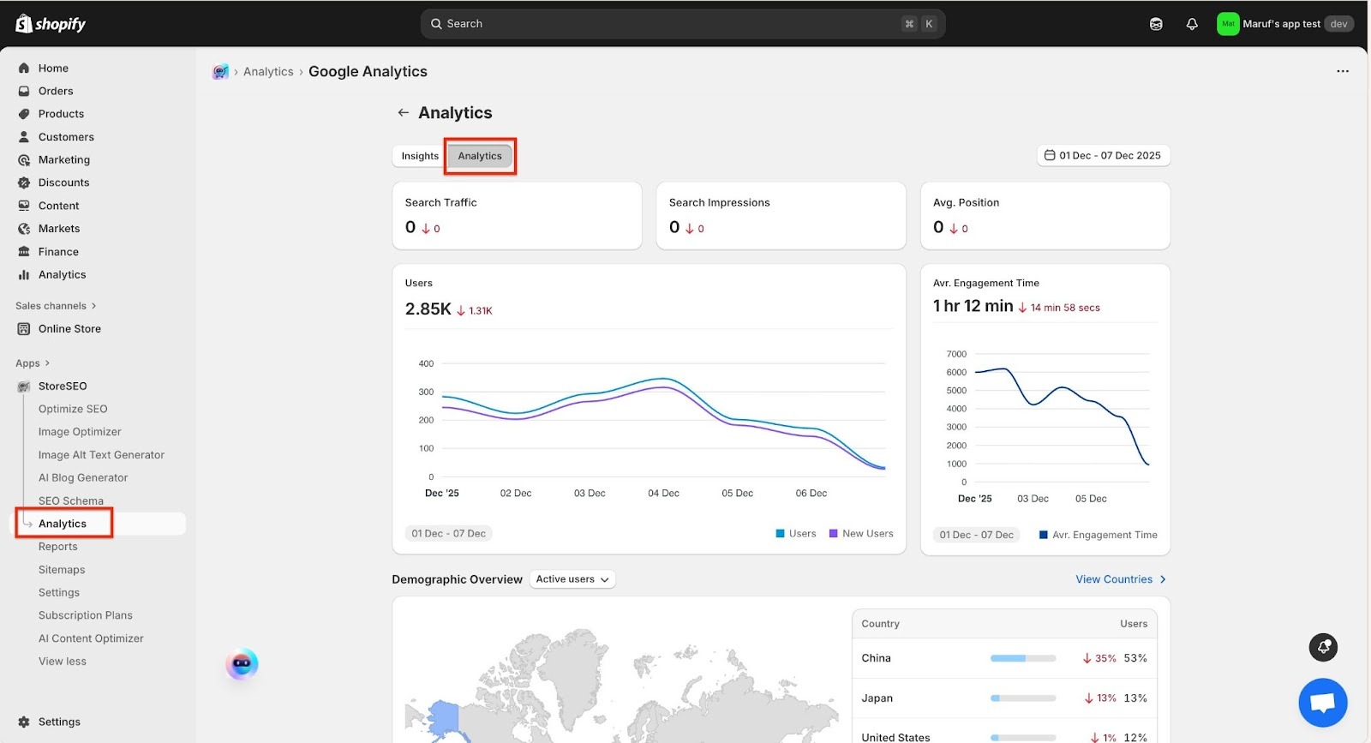The width and height of the screenshot is (1371, 743).
Task: Click the 2.85K users value
Action: click(428, 309)
